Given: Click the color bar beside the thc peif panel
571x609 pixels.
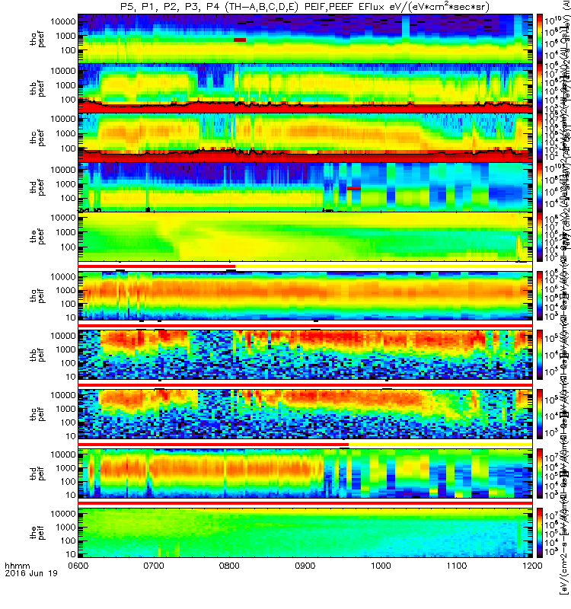Looking at the screenshot, I should (x=540, y=414).
